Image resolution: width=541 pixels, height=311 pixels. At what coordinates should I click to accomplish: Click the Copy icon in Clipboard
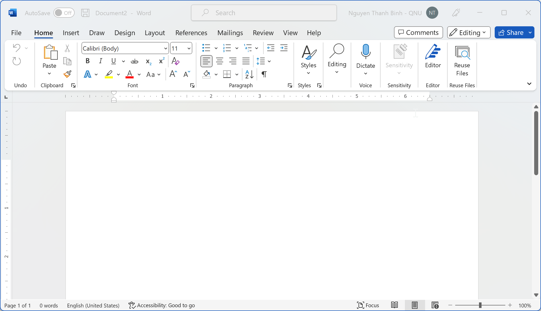pos(67,61)
